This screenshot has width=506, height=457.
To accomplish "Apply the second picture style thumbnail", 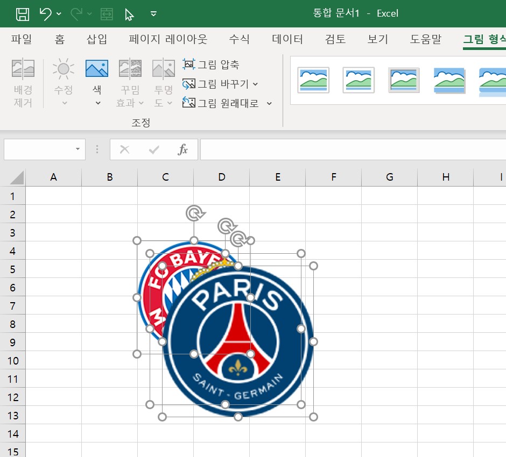I will [x=359, y=80].
